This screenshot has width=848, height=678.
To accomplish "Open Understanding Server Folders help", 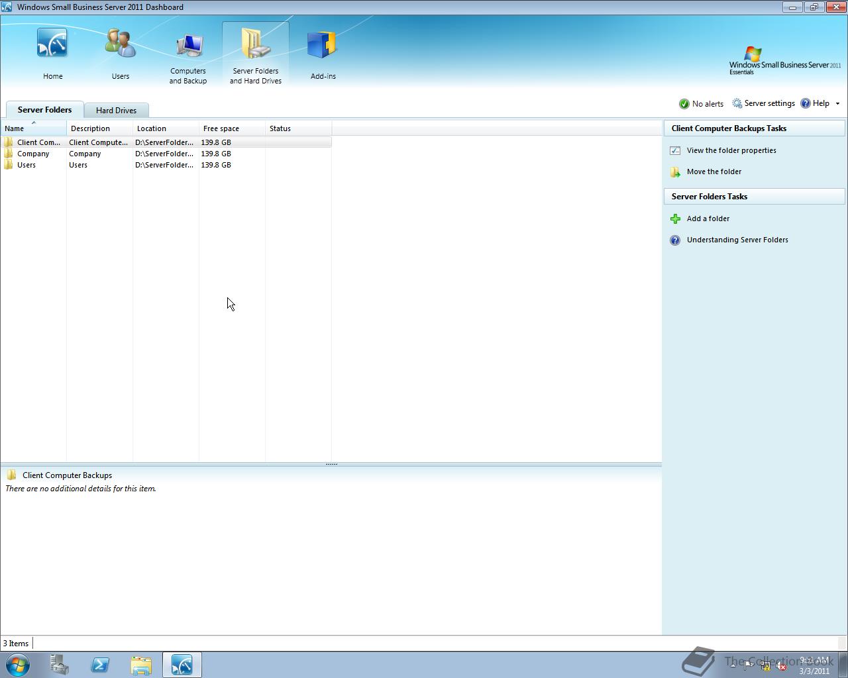I will click(737, 240).
